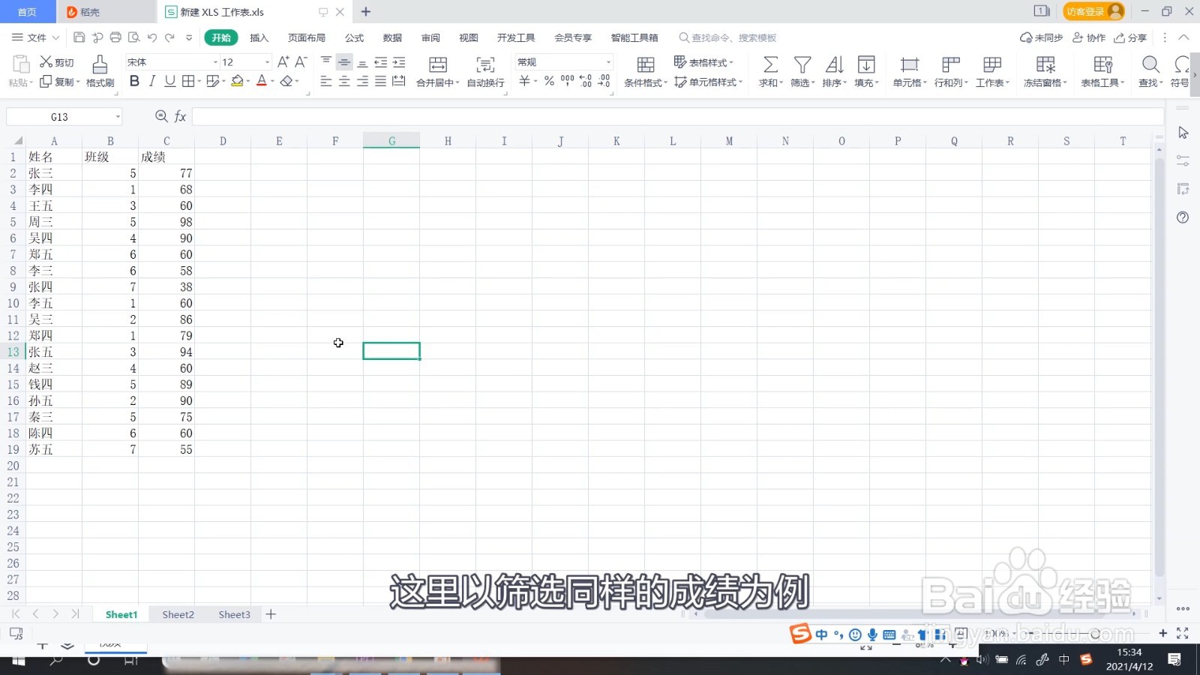1200x675 pixels.
Task: Open the font name 宋体 dropdown
Action: click(x=216, y=62)
